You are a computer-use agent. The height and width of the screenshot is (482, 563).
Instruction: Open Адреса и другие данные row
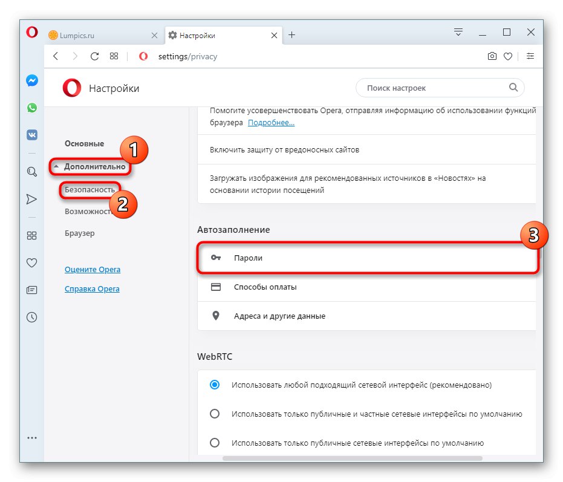click(x=366, y=316)
